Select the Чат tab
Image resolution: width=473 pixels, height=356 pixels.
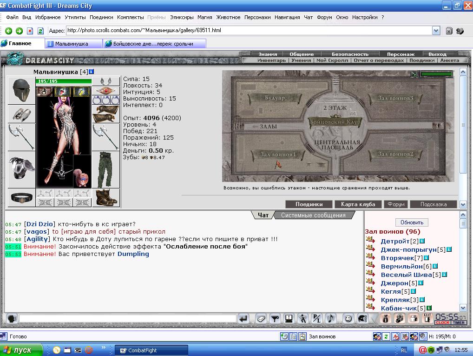263,215
